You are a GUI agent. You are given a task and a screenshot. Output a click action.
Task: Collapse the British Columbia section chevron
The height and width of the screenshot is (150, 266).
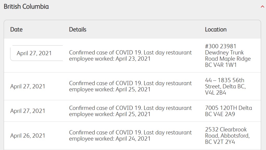tap(262, 7)
